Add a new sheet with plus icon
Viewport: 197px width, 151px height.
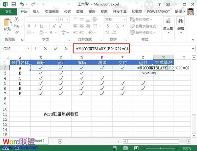[x=60, y=141]
